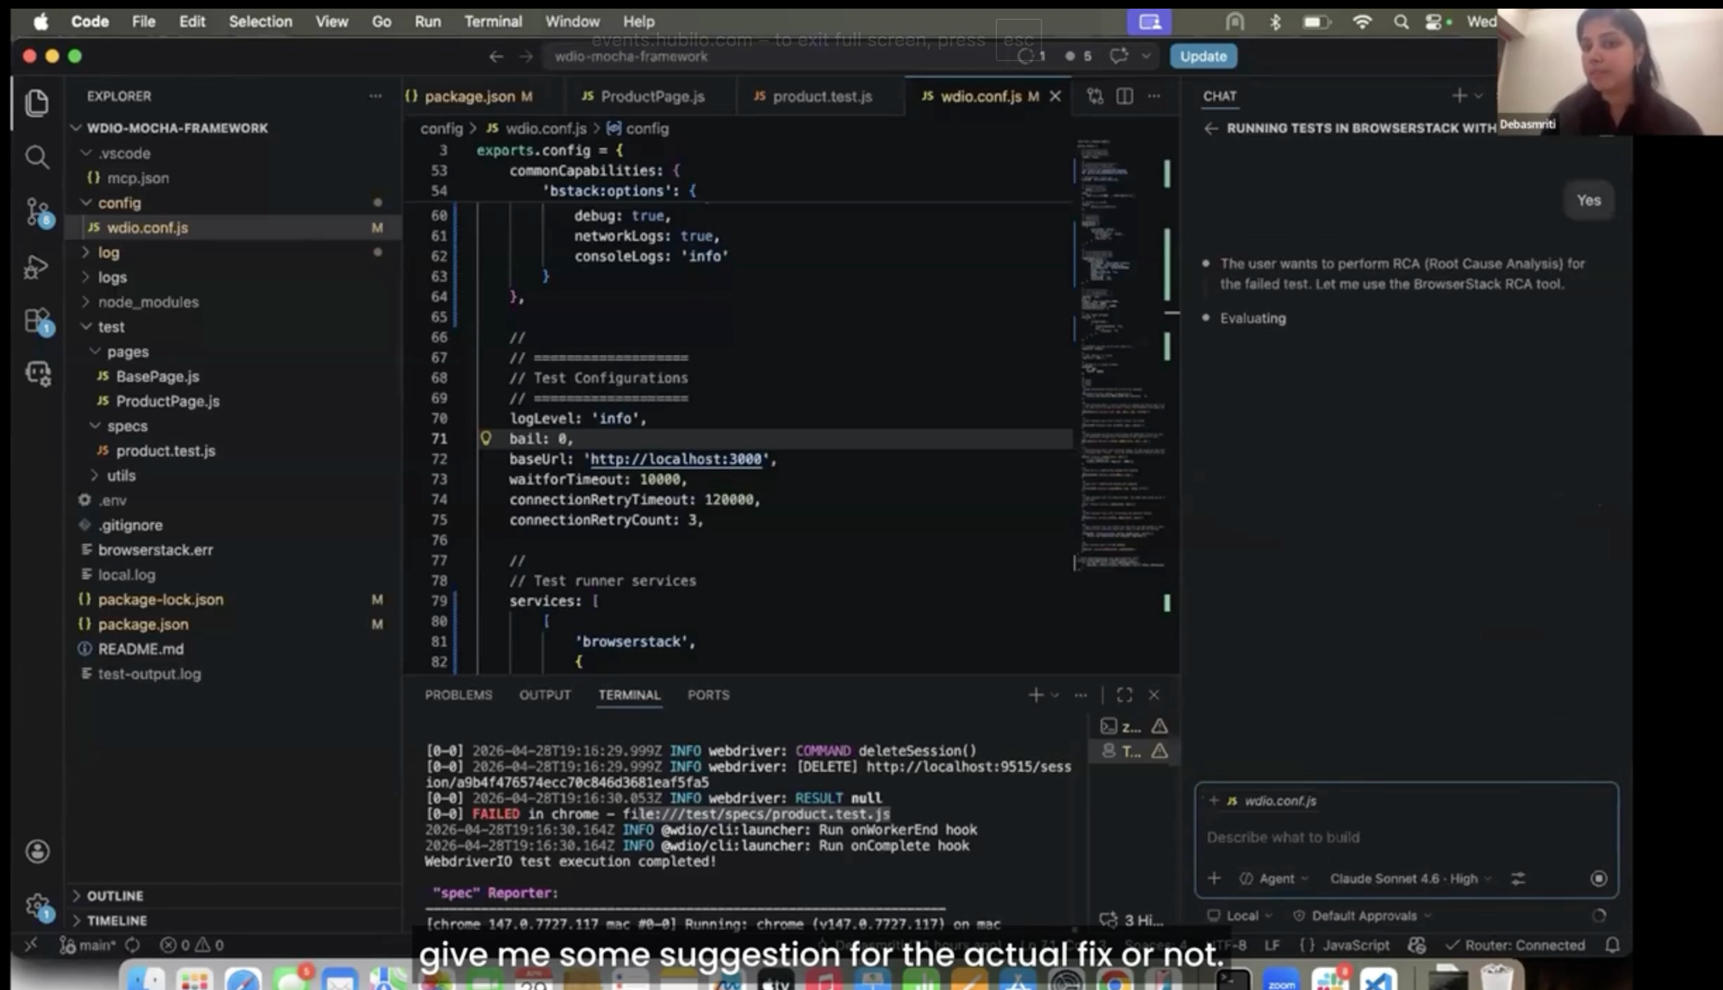Switch to the OUTPUT panel tab
Viewport: 1723px width, 990px height.
tap(544, 694)
